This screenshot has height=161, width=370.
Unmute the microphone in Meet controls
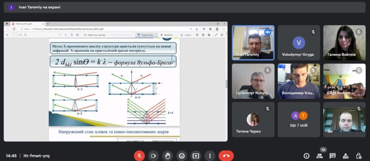139,156
